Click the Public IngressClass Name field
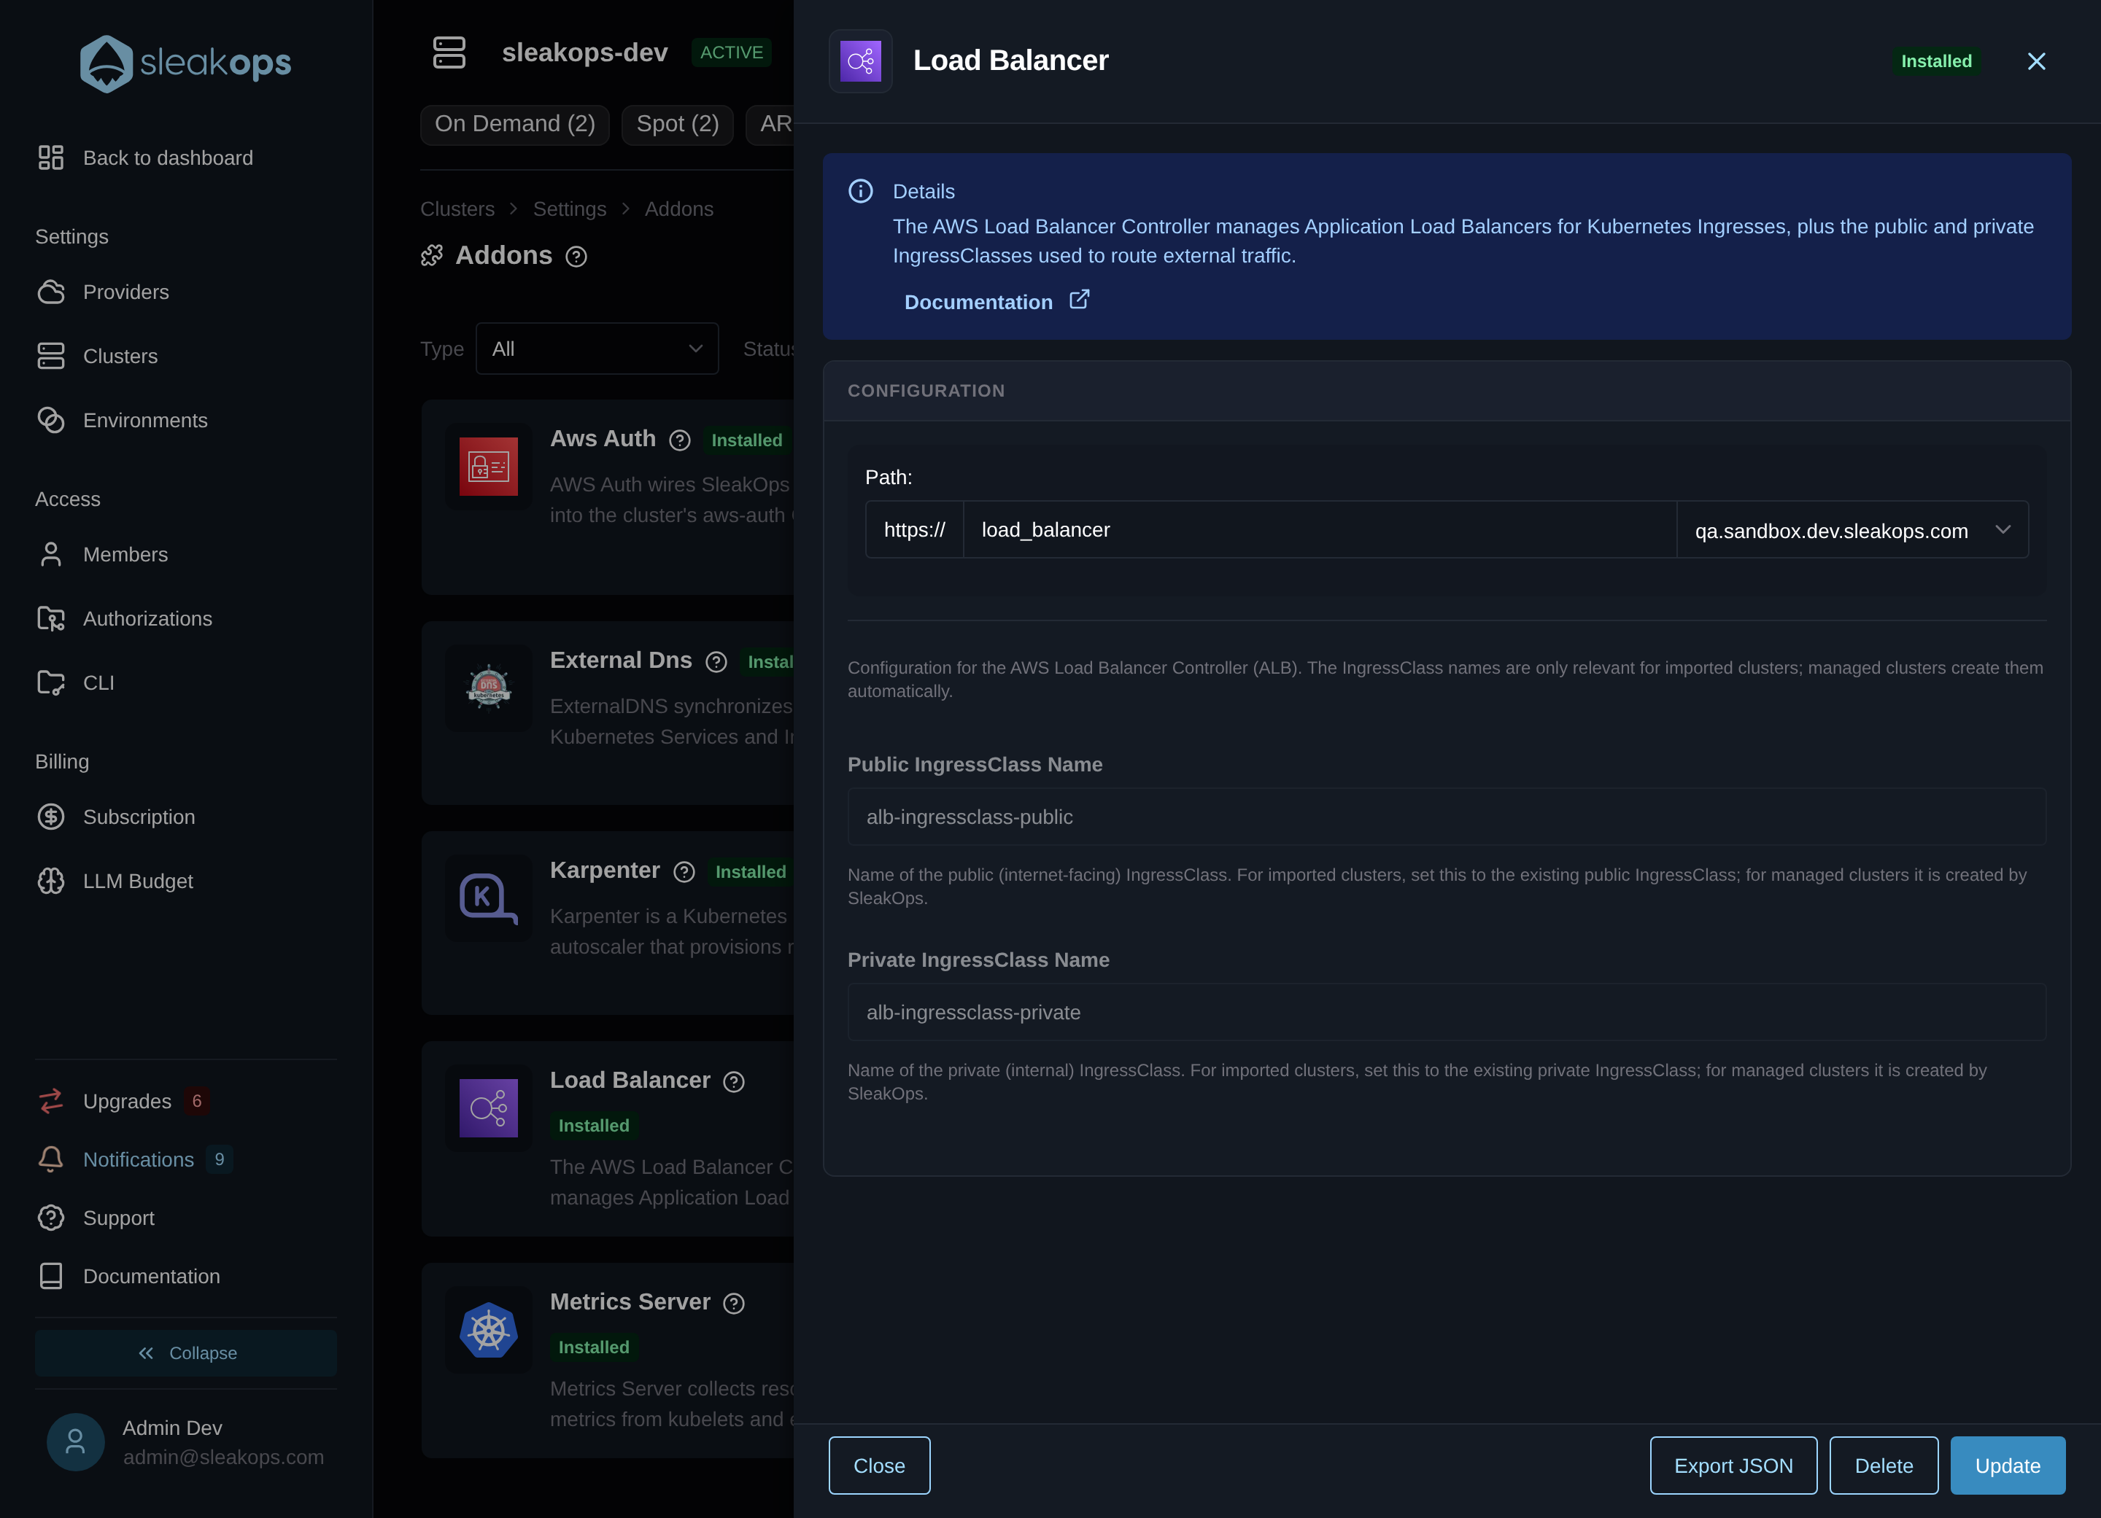Screen dimensions: 2101x1518 coord(1447,817)
